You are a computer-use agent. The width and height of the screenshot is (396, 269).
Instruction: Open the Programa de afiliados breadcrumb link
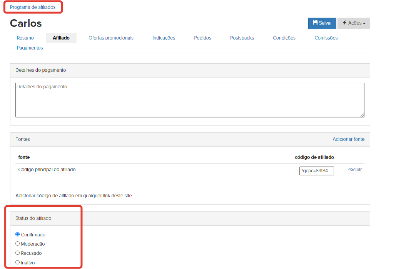[33, 7]
